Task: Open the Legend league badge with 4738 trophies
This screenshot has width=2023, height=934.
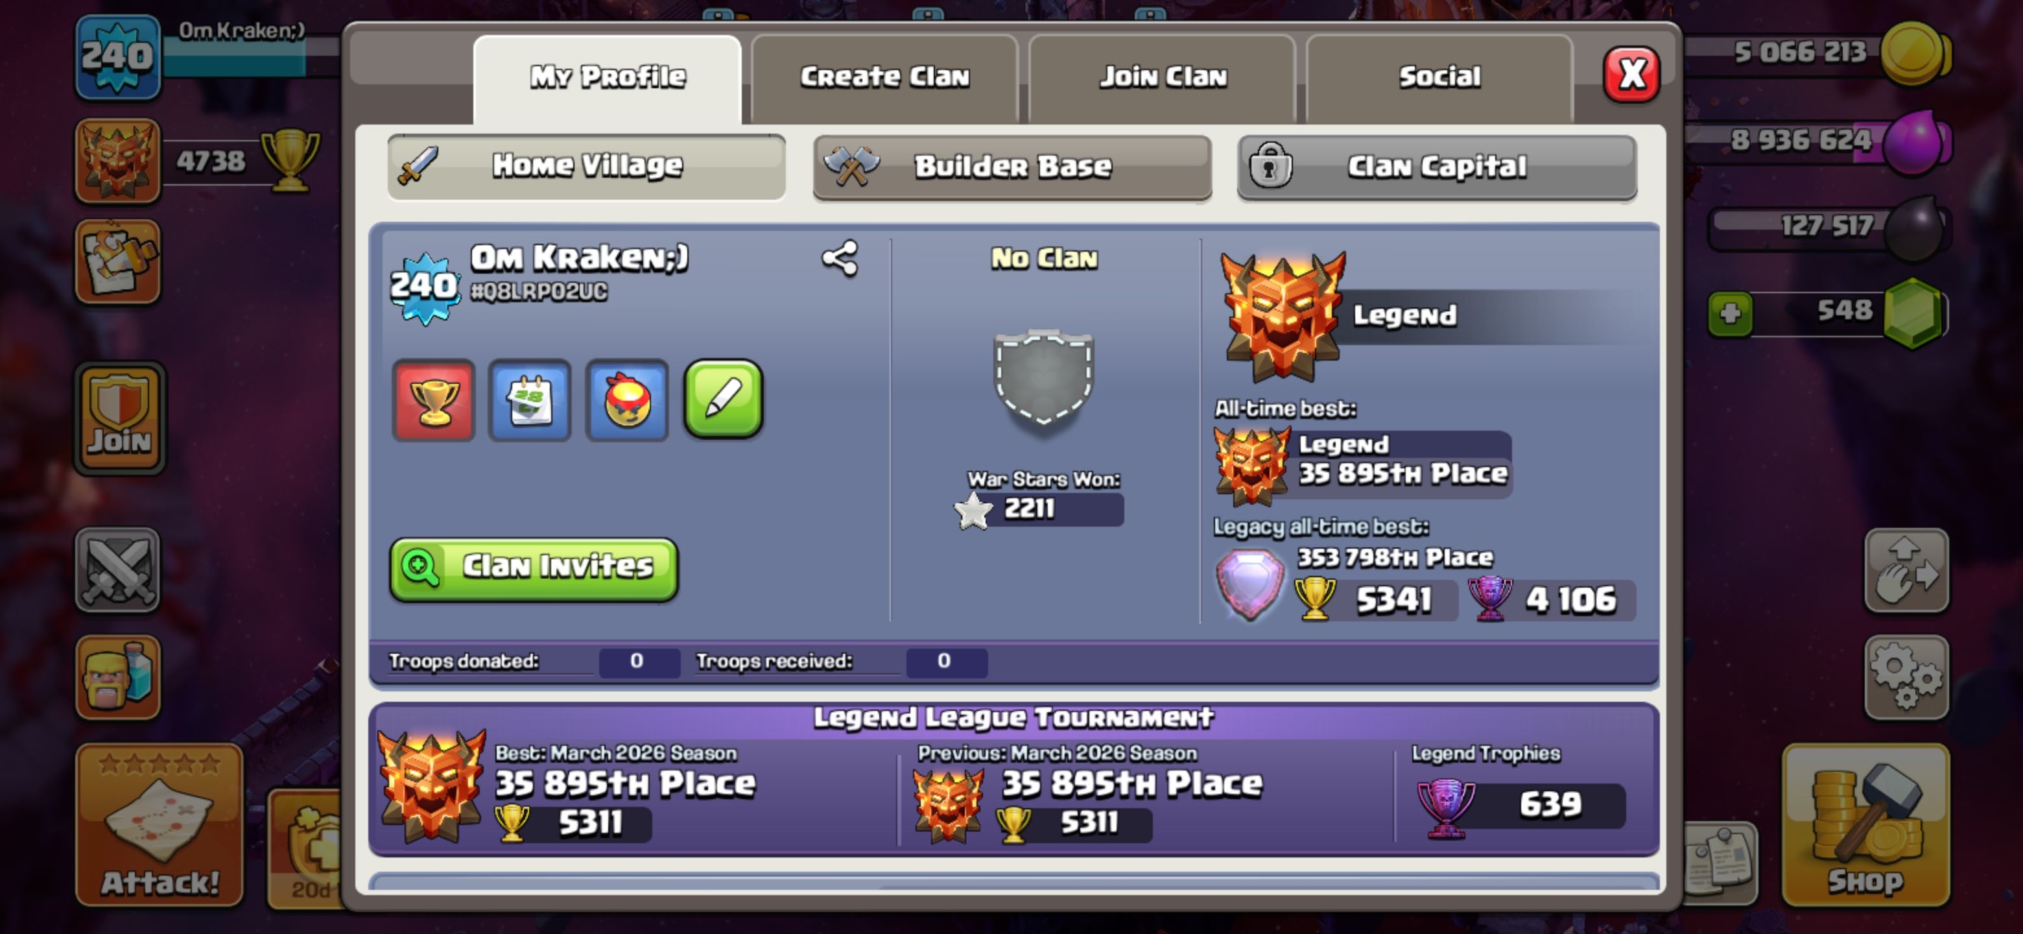Action: (118, 161)
